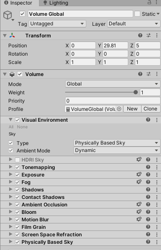Open the Volume Mode dropdown
The height and width of the screenshot is (250, 161).
(112, 84)
